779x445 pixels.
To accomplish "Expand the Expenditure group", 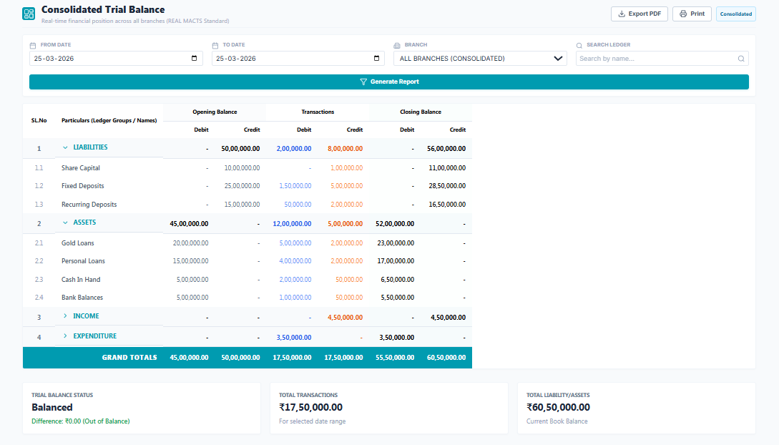I will 66,336.
